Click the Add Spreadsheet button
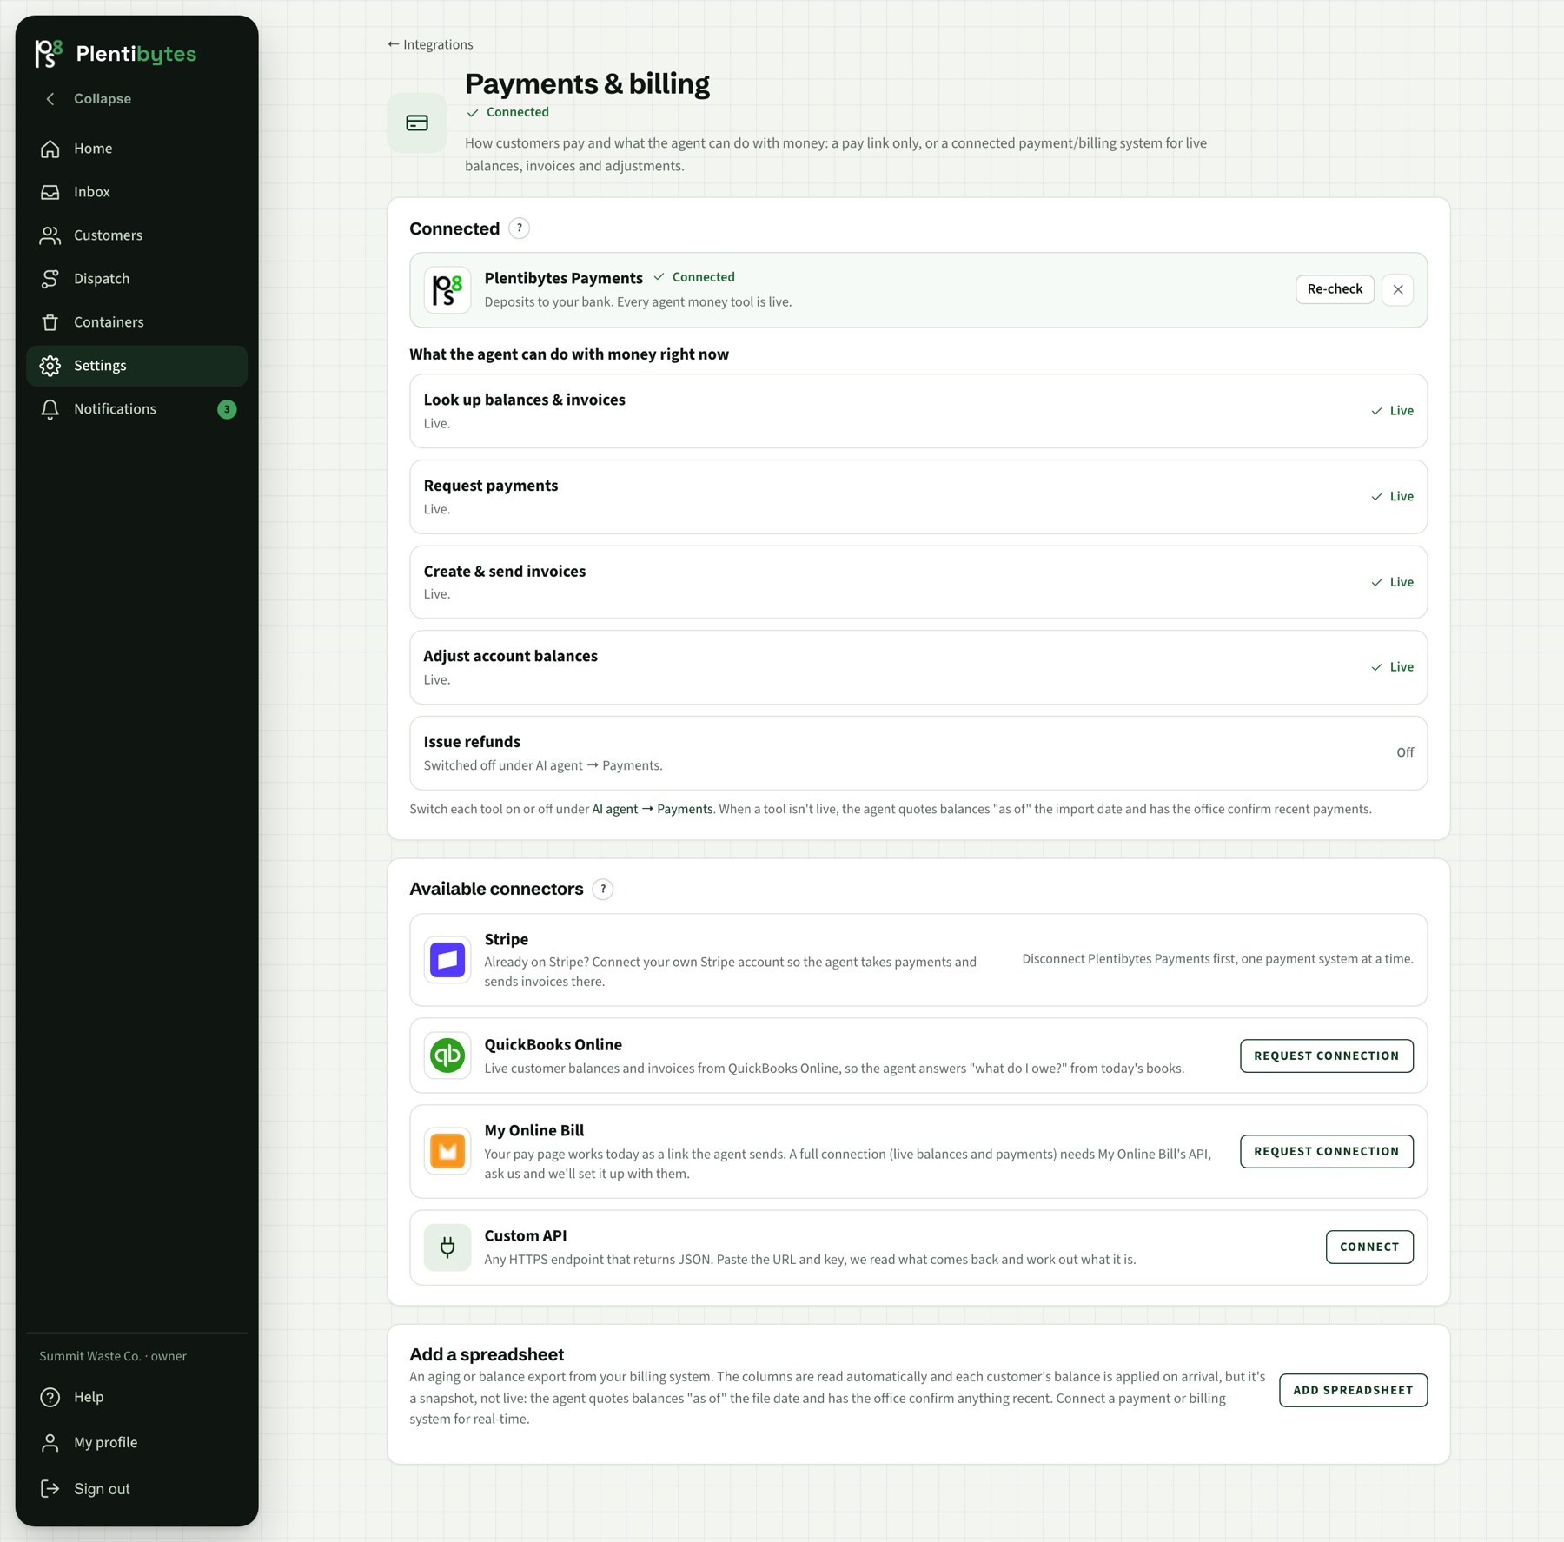 click(1353, 1390)
